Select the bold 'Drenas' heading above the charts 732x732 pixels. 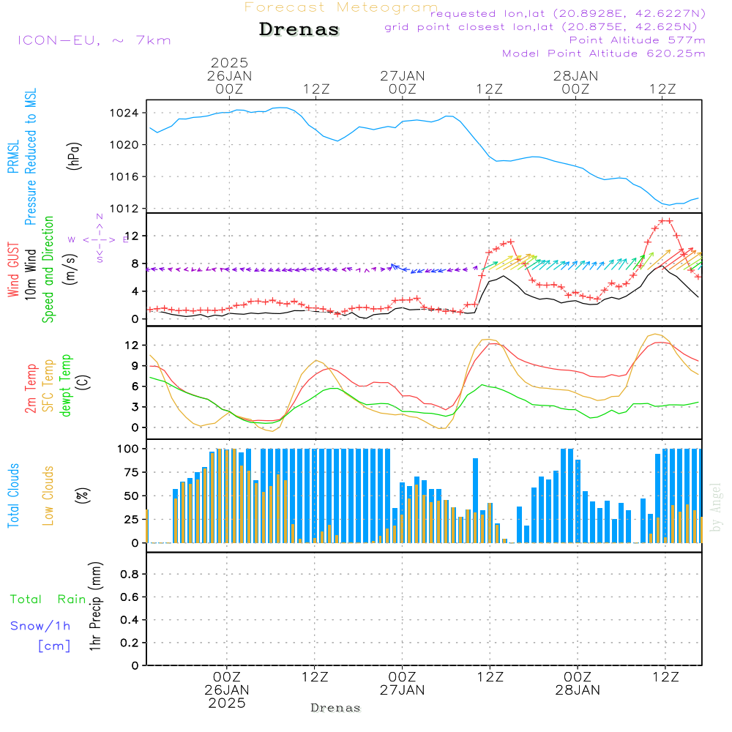[x=299, y=29]
